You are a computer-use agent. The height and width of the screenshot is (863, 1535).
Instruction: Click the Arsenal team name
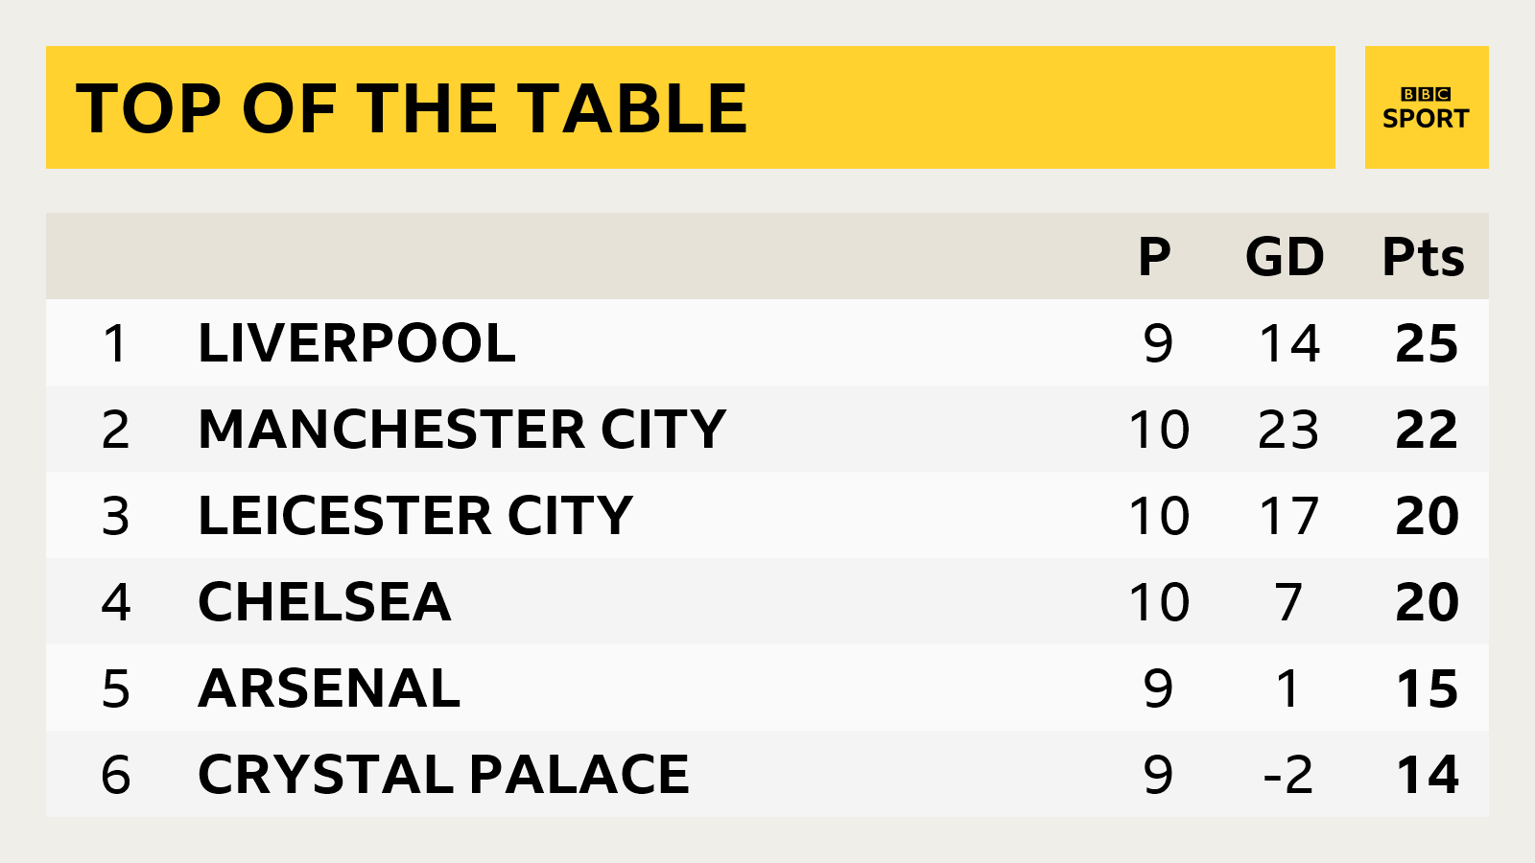pos(329,688)
